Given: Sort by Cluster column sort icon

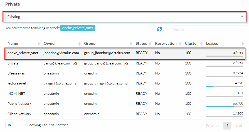Looking at the screenshot, I should (201, 44).
